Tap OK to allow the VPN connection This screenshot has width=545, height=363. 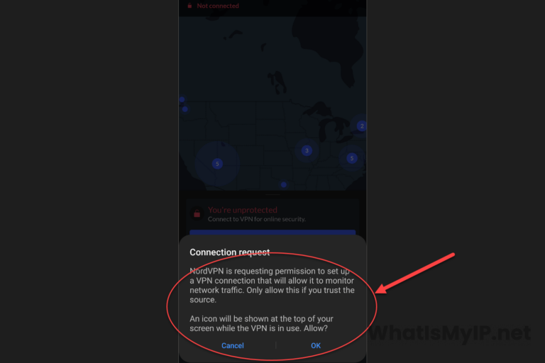pos(316,346)
